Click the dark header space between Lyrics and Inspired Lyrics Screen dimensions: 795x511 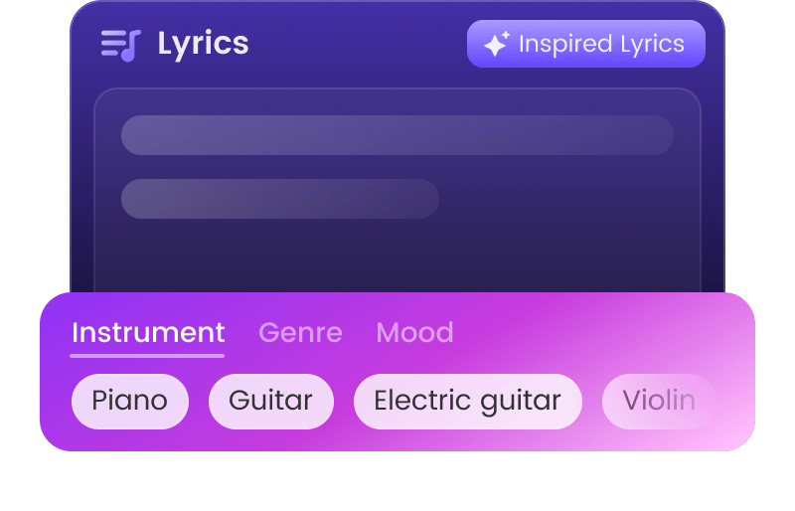pos(358,44)
